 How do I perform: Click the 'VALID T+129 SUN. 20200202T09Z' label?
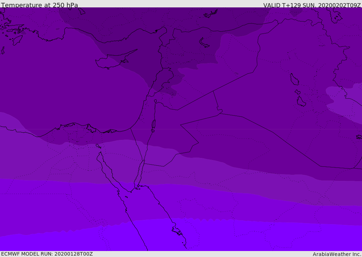tap(312, 5)
